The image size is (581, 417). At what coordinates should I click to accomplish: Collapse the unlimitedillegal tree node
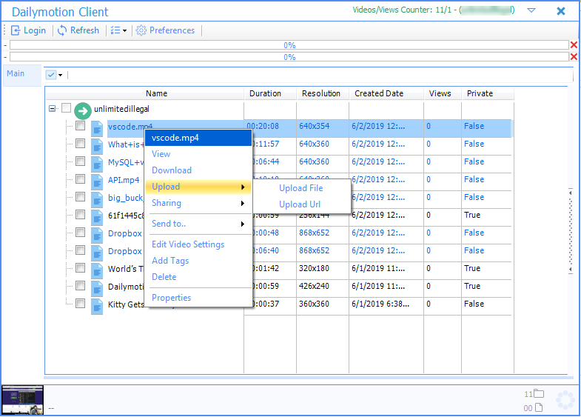point(53,109)
